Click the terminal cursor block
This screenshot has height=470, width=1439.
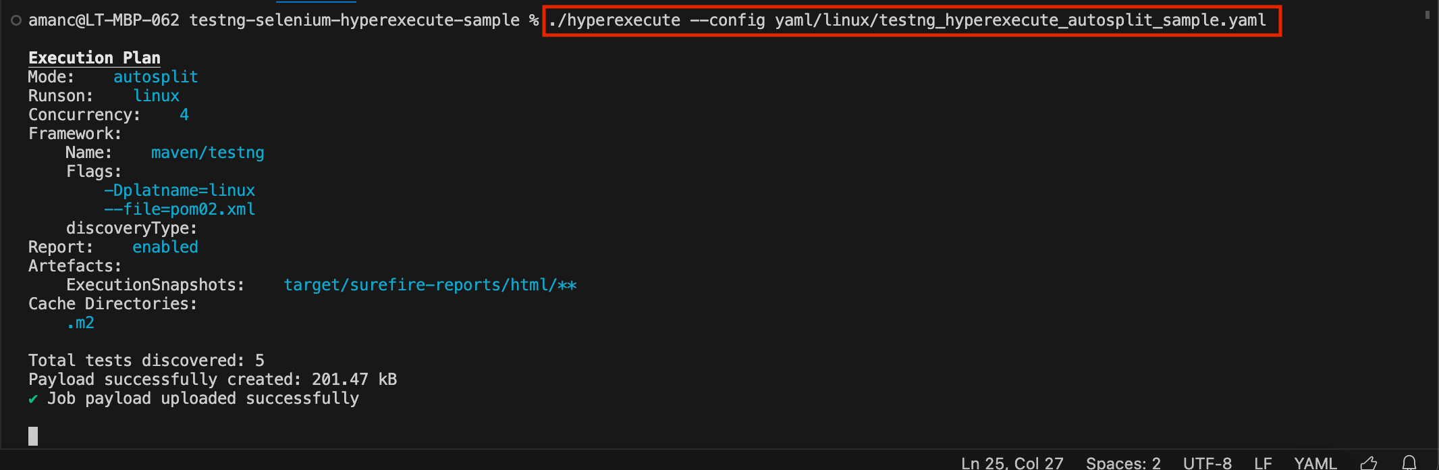pos(33,436)
